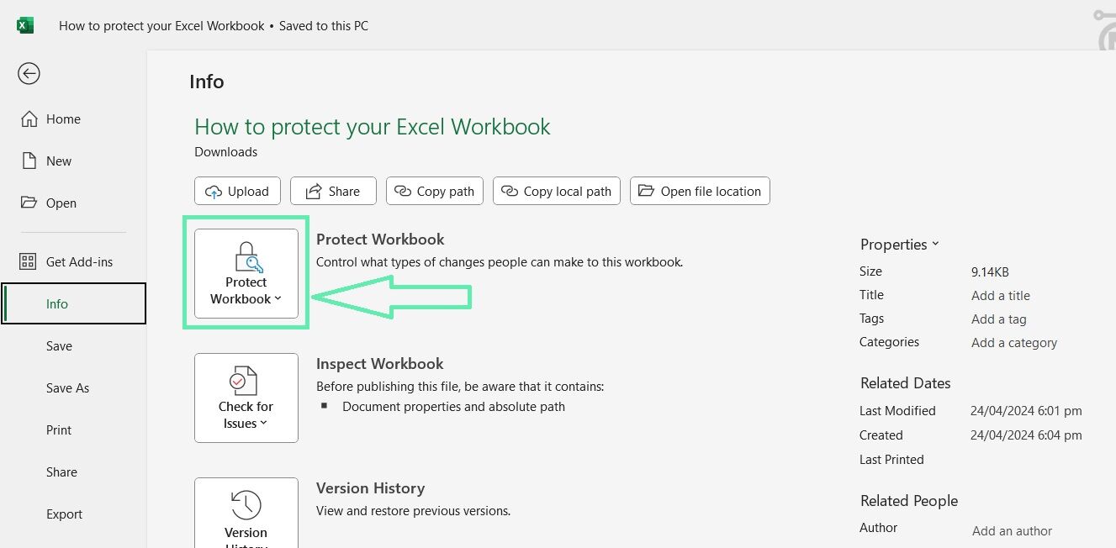
Task: Open Check for Issues dropdown
Action: tap(246, 398)
